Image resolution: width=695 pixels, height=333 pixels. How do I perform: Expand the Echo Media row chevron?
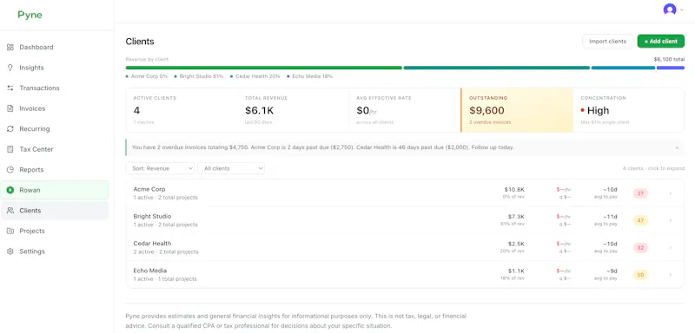(670, 275)
